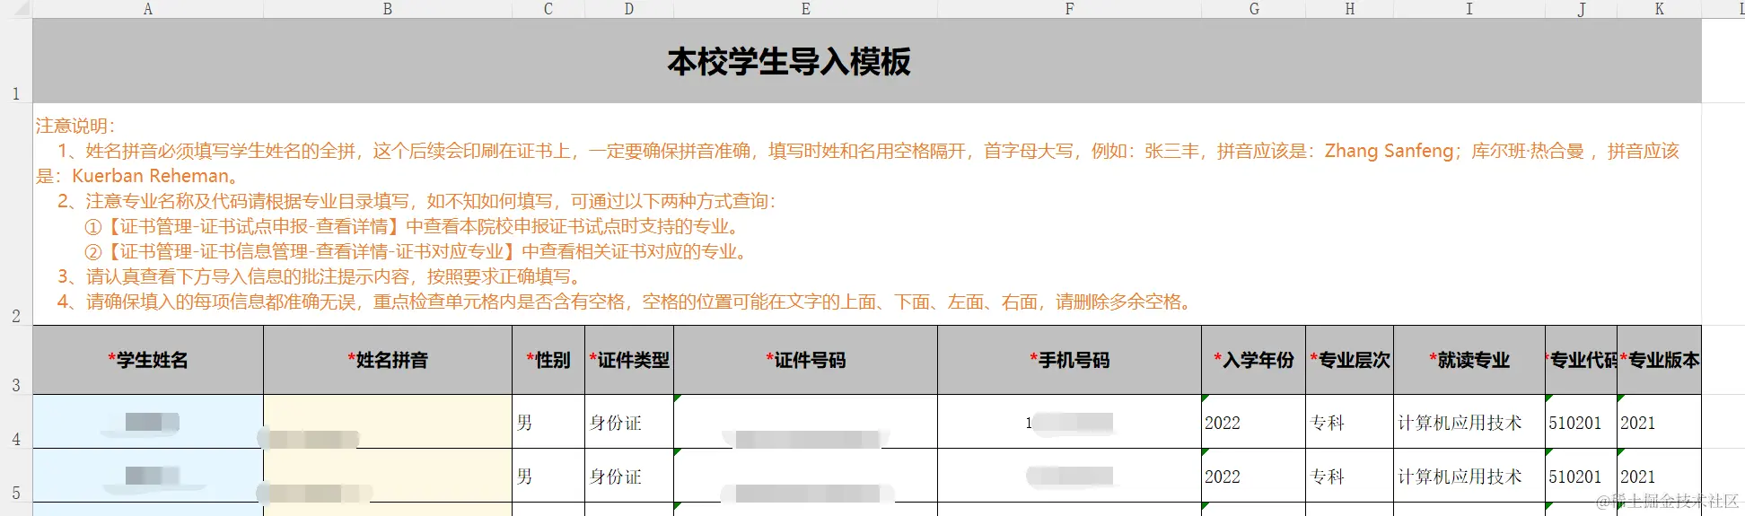
Task: Select row 1 header
Action: [x=16, y=60]
